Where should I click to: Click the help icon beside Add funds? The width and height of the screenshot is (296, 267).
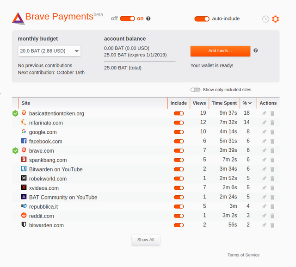(256, 50)
